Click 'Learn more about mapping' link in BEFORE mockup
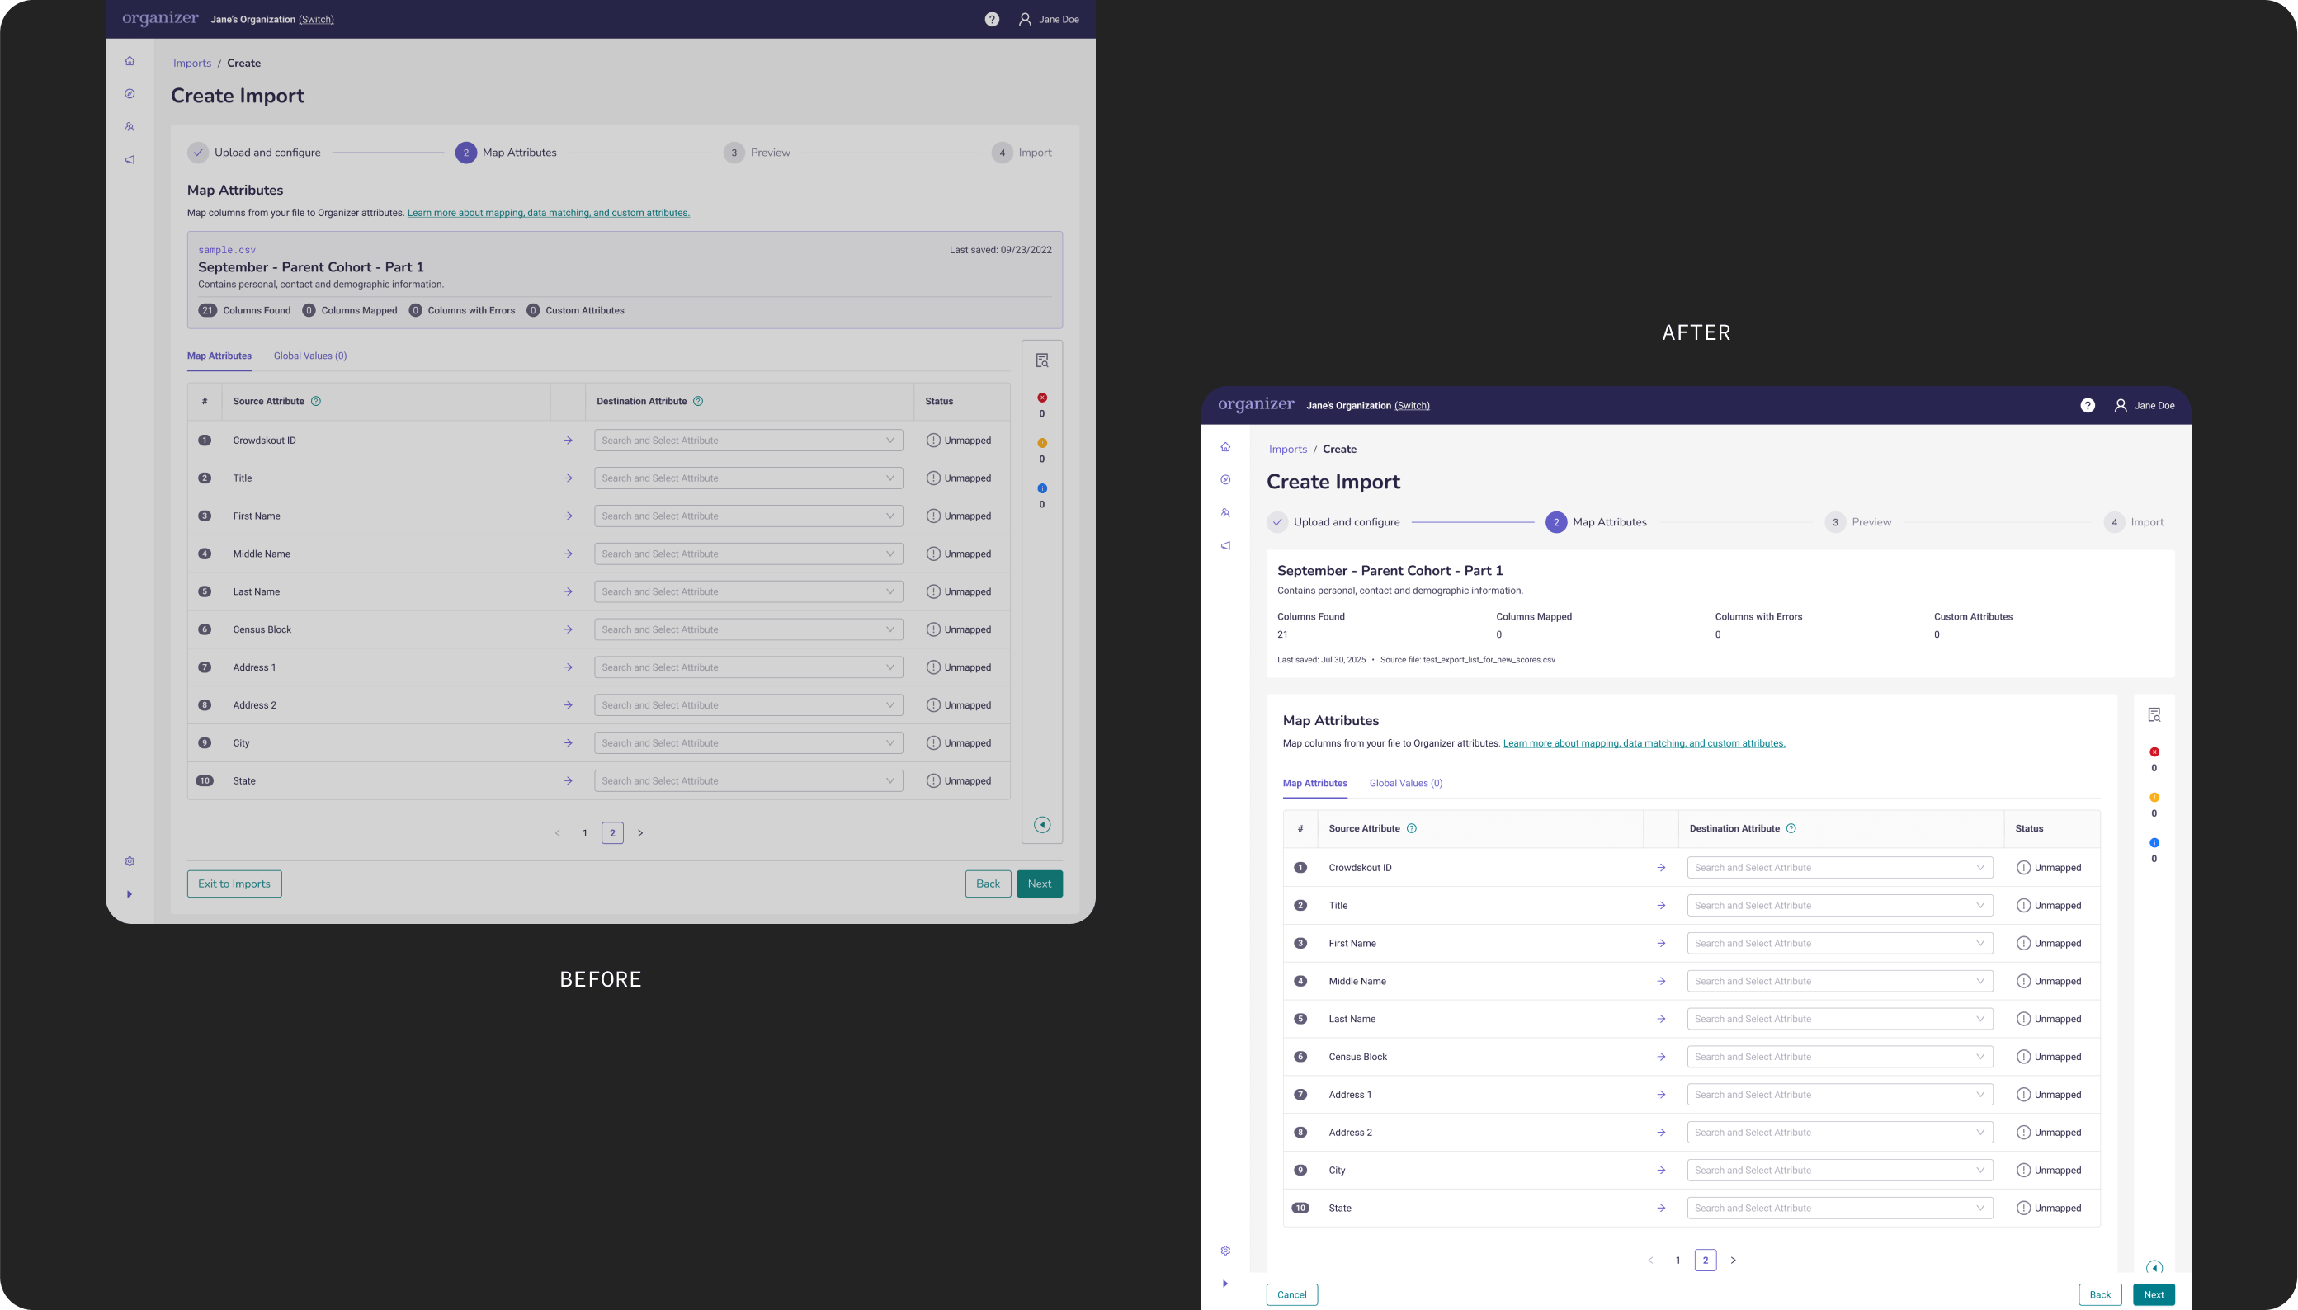 click(x=548, y=213)
